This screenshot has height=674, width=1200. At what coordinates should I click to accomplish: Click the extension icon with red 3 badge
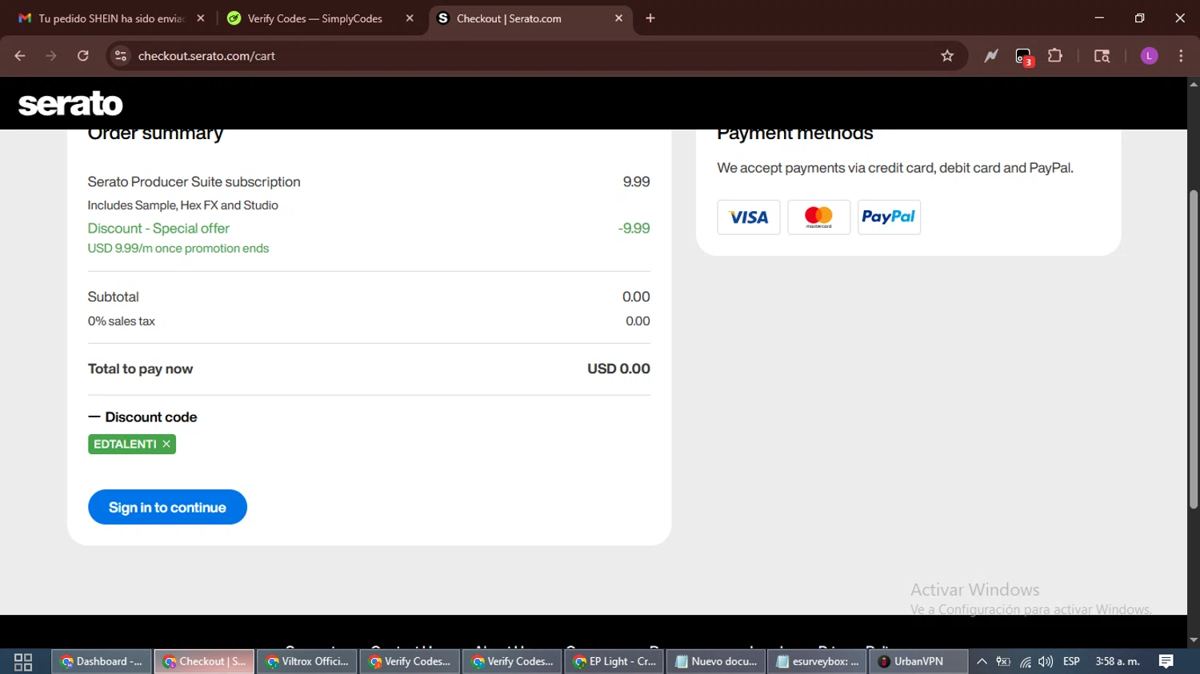[1024, 57]
